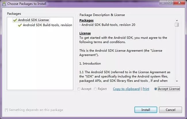Viewport: 187px width, 119px height.
Task: Maximize the Choose Packages dialog window
Action: point(170,3)
